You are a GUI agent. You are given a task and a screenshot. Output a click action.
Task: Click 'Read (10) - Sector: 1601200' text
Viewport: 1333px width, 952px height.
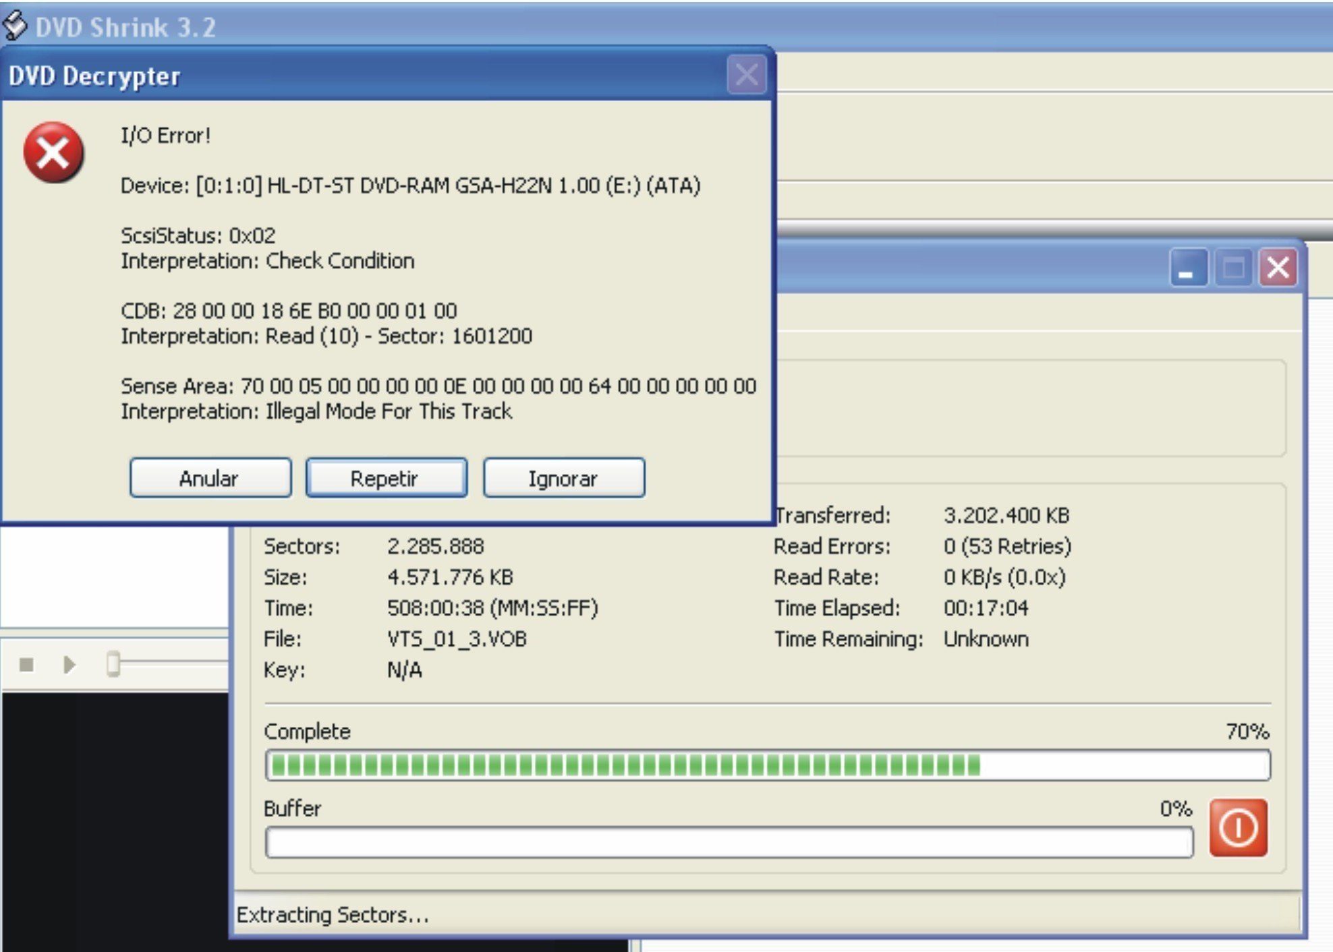399,336
